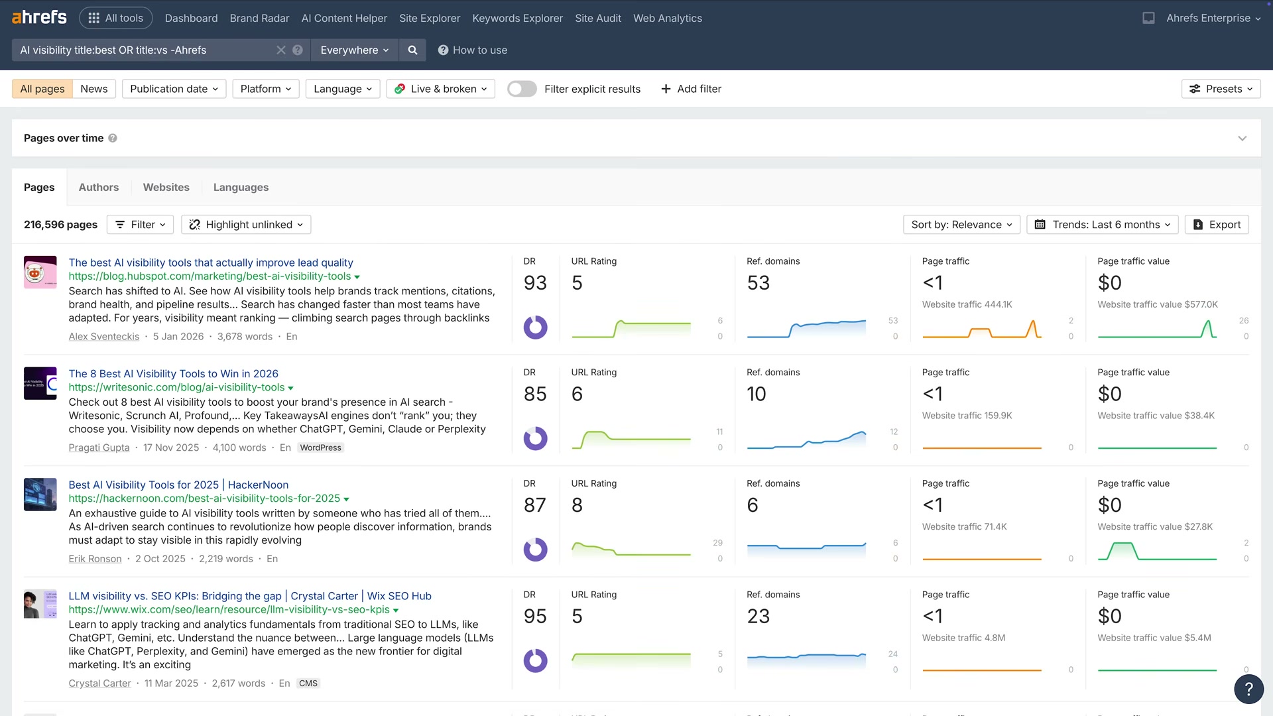Switch to the Authors tab
This screenshot has height=716, width=1273.
tap(99, 188)
